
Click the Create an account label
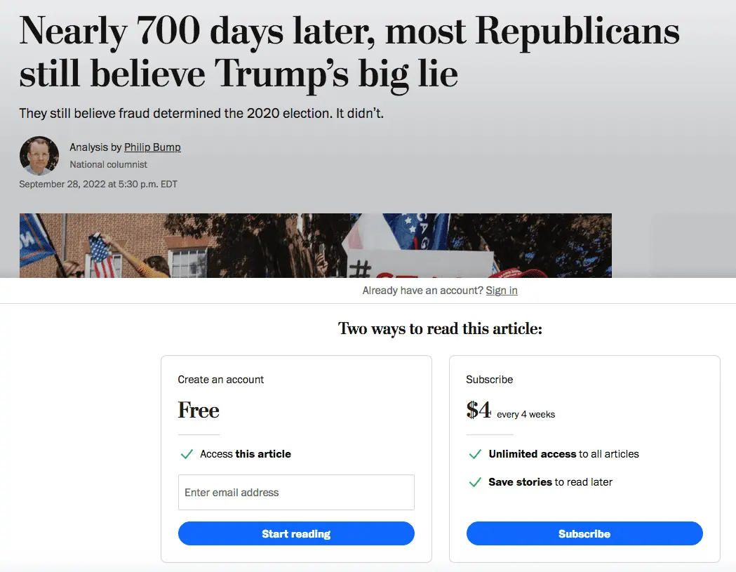pyautogui.click(x=221, y=380)
